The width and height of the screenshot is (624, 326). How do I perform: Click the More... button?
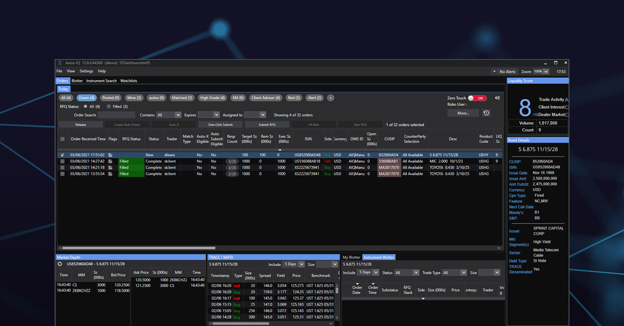[463, 113]
